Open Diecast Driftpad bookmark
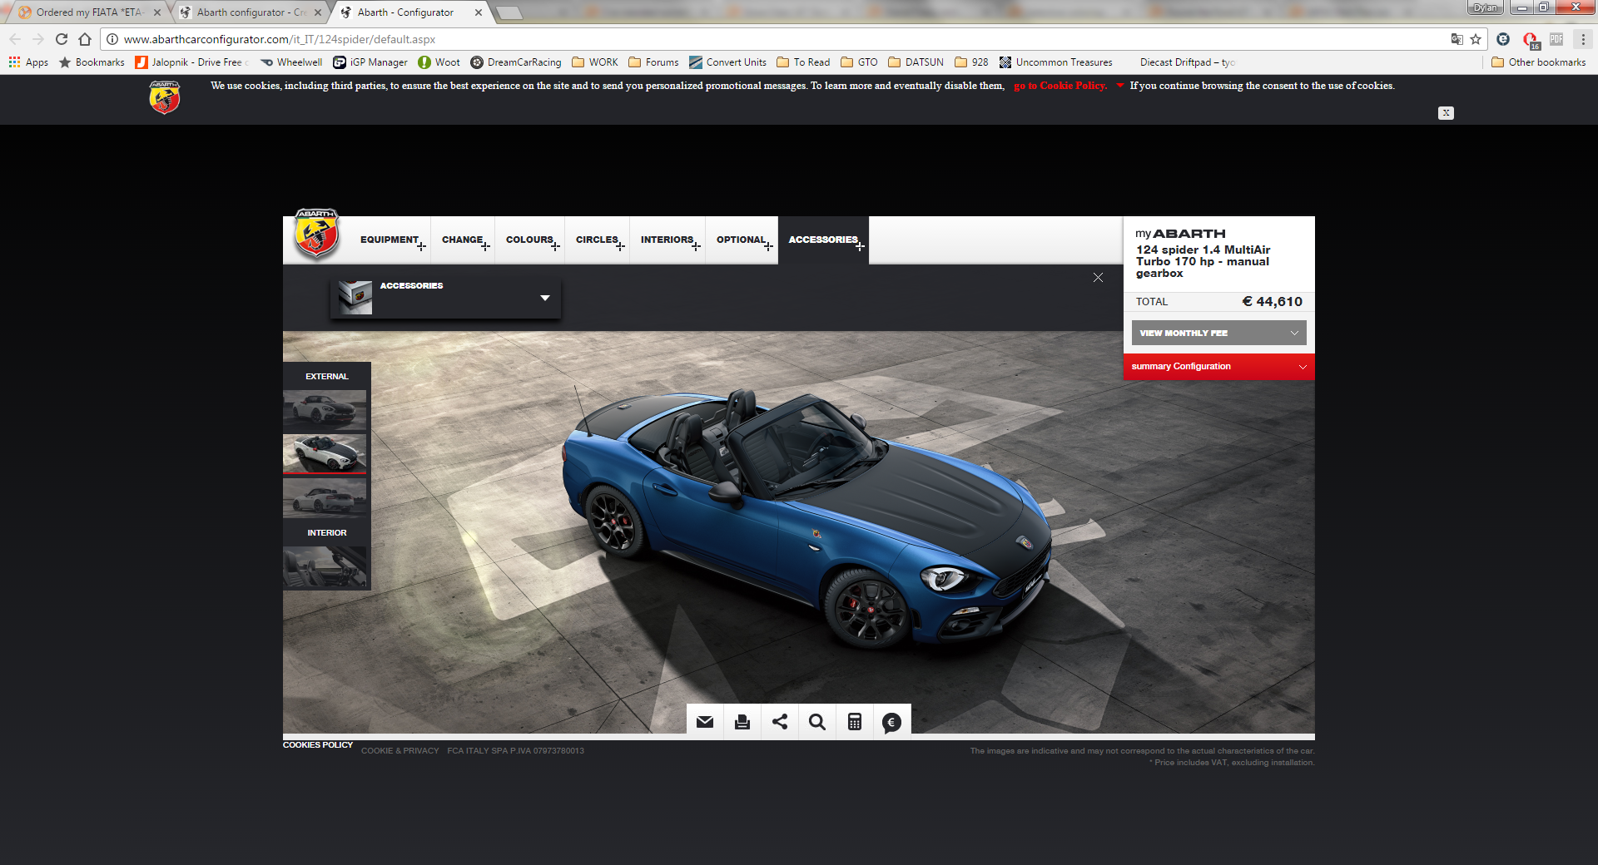 (1188, 62)
